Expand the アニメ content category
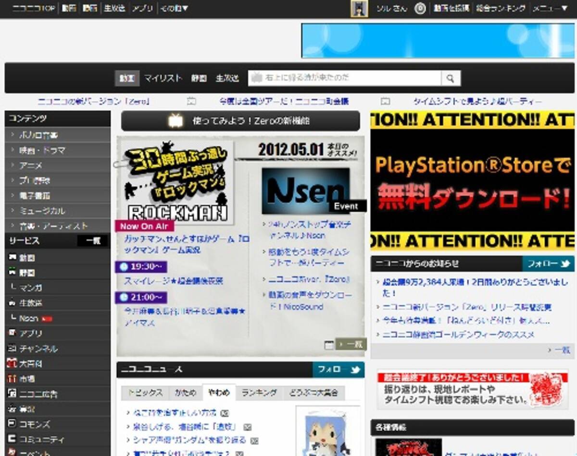 tap(31, 166)
